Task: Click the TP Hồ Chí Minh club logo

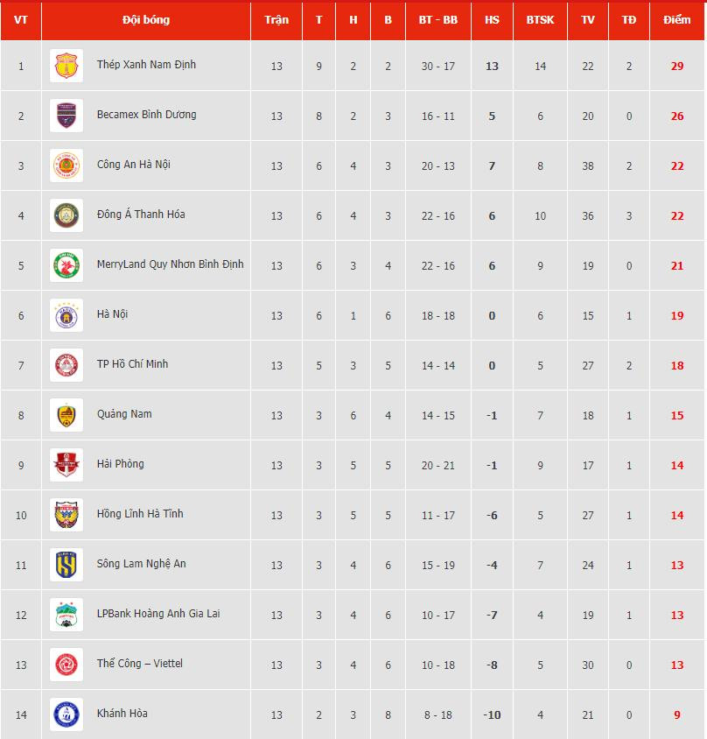Action: [66, 365]
